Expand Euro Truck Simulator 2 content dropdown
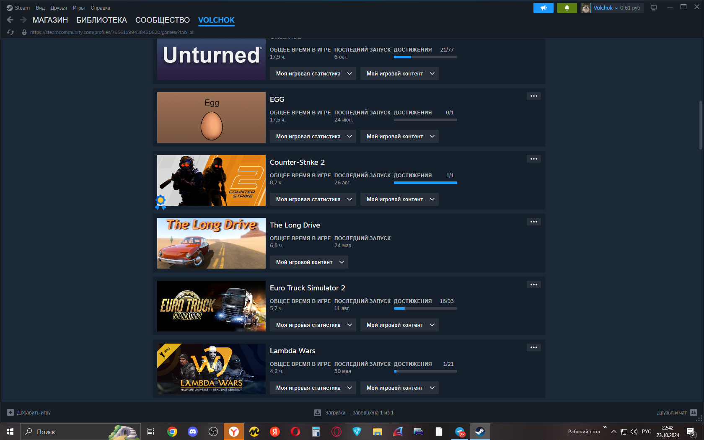This screenshot has width=704, height=440. [399, 325]
